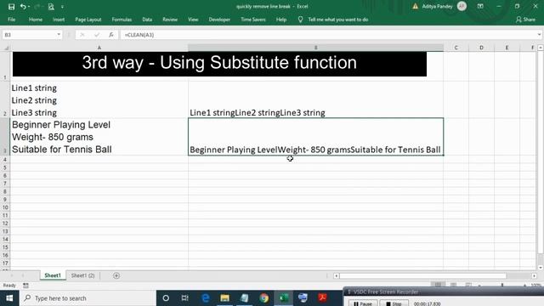The width and height of the screenshot is (544, 306).
Task: Open the Time Savers tab
Action: (253, 20)
